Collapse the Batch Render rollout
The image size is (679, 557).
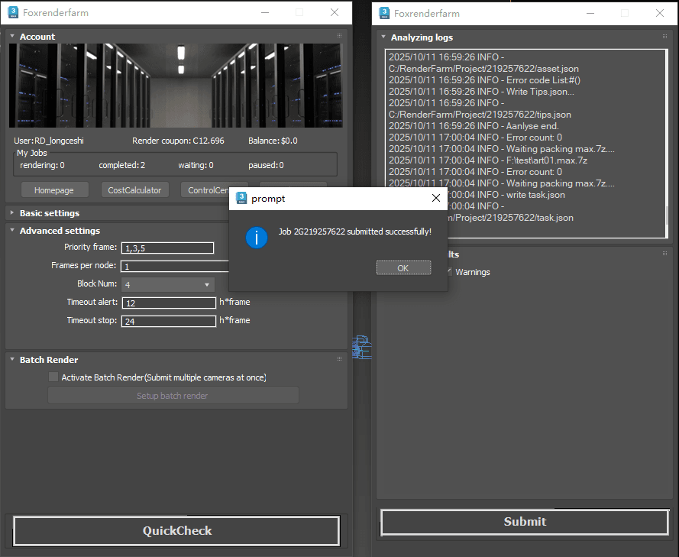pyautogui.click(x=48, y=360)
